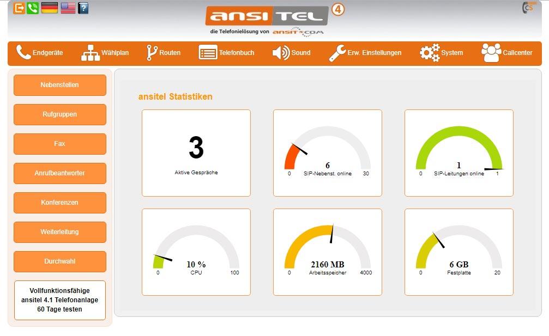Click the gears icon beside System

click(x=430, y=53)
